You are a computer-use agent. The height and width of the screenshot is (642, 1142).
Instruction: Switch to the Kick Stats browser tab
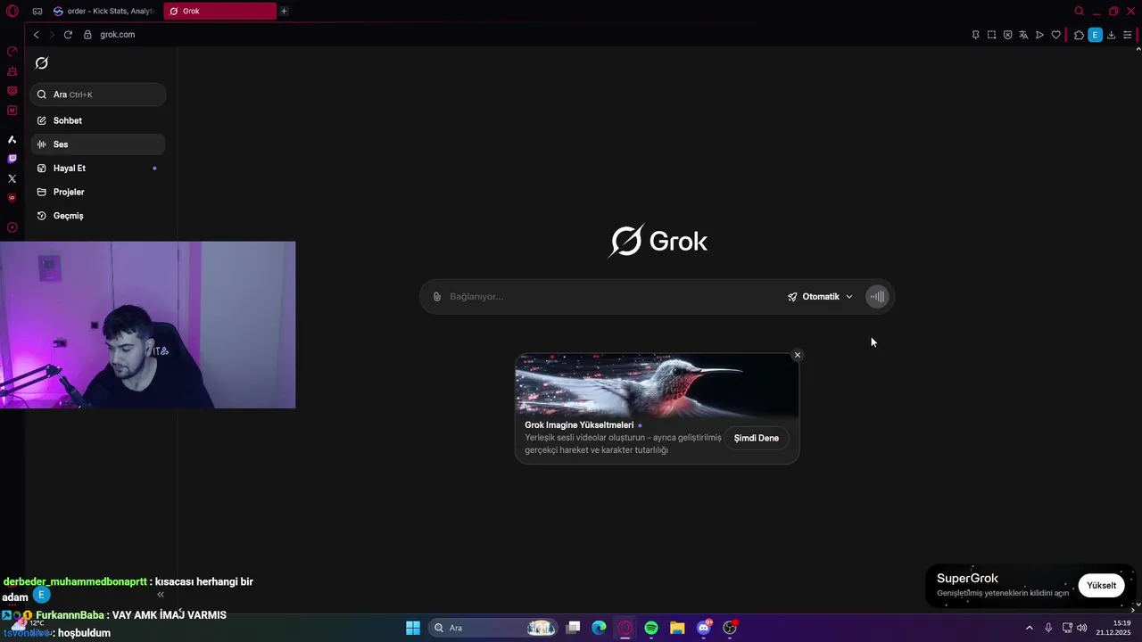coord(103,11)
